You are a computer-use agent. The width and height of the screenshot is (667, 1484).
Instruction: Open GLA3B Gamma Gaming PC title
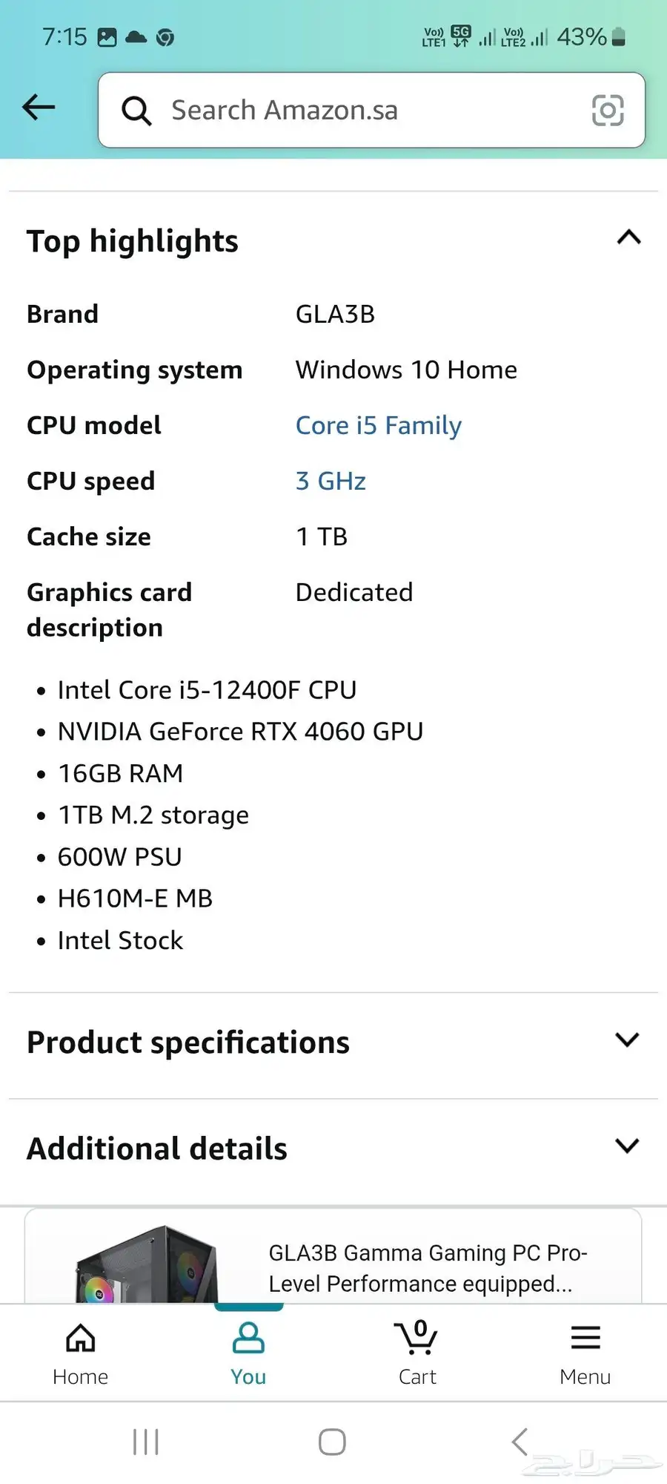point(428,1268)
